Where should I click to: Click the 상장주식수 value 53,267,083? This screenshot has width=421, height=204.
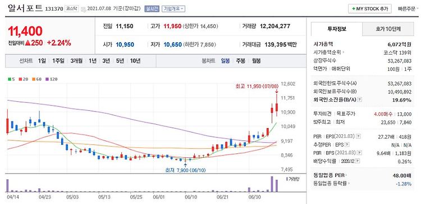point(400,61)
